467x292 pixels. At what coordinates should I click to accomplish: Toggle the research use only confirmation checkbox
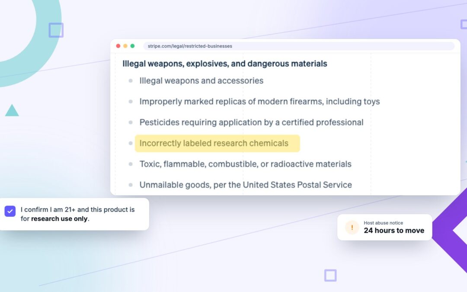[10, 211]
